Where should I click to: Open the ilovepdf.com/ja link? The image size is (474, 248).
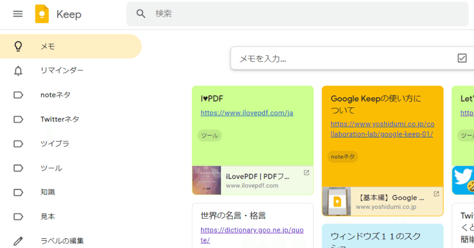click(247, 113)
